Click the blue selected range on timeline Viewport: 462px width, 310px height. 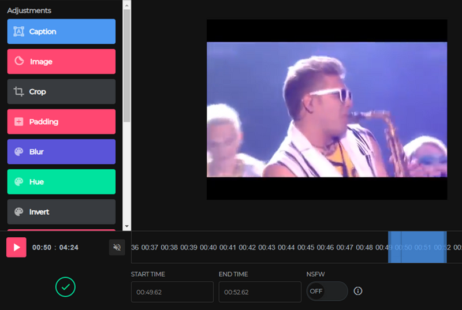(x=417, y=247)
